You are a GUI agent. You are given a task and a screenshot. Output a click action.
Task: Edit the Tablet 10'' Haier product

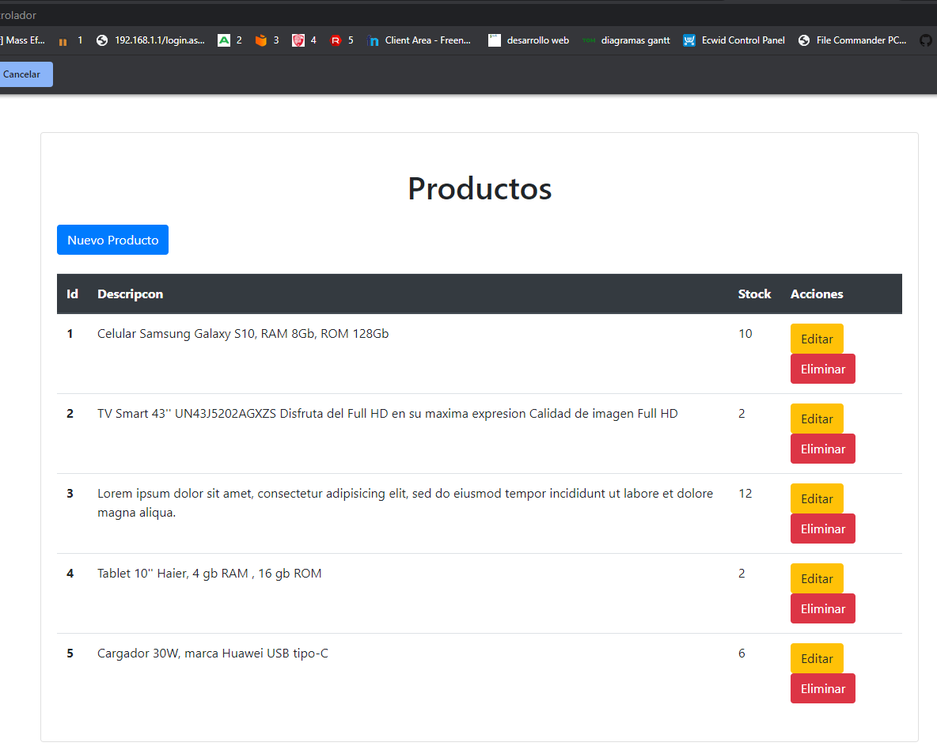tap(817, 578)
